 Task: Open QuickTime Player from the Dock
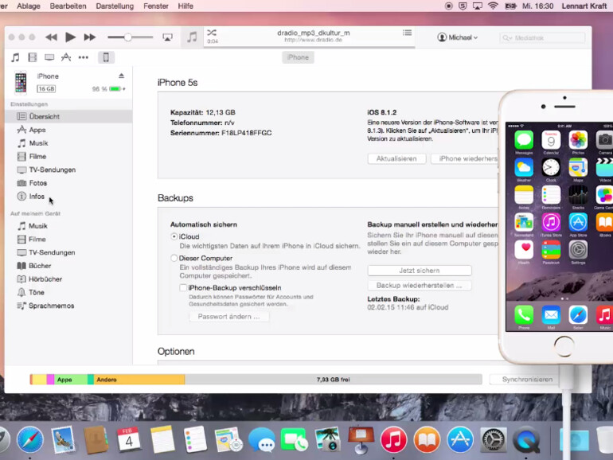point(526,440)
